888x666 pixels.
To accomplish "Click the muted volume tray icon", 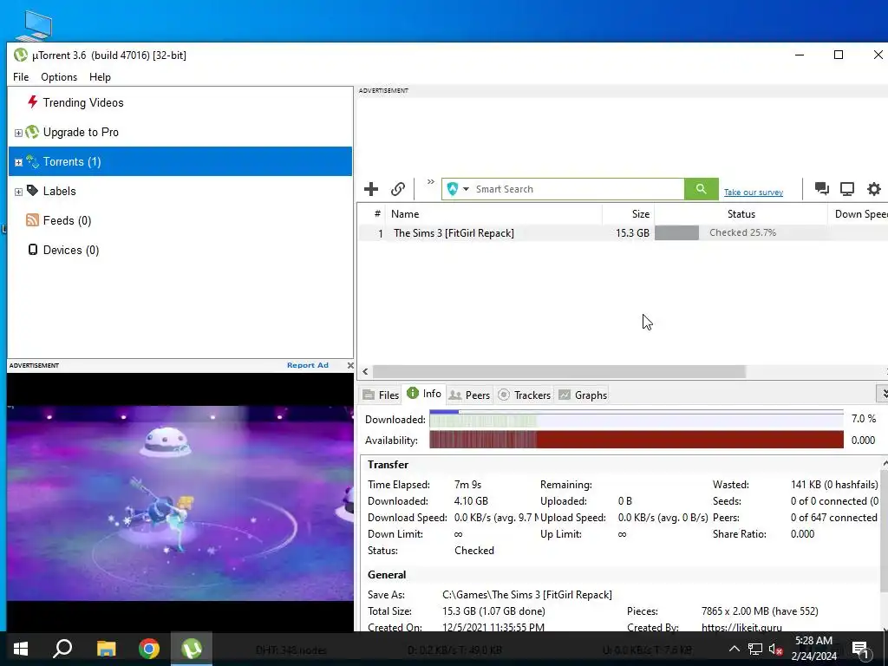I will pyautogui.click(x=776, y=649).
